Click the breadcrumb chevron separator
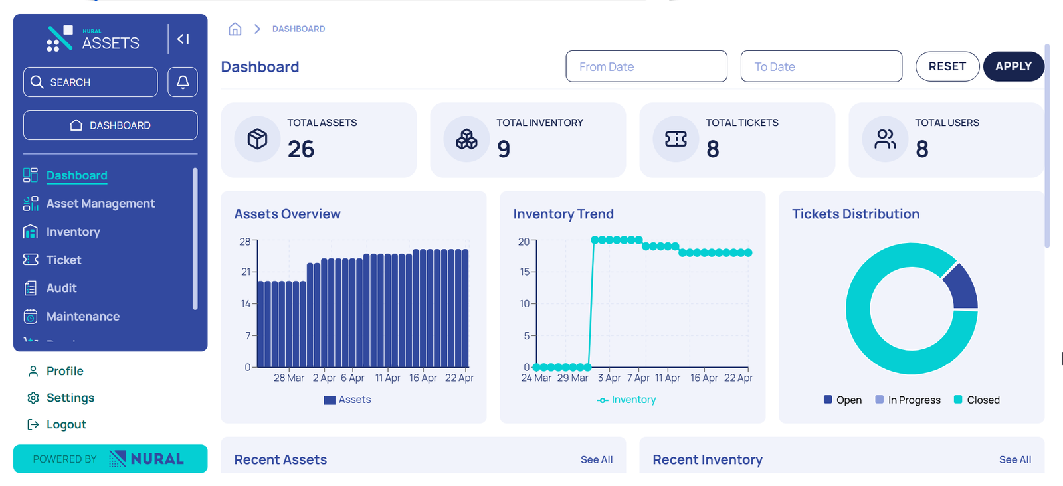The height and width of the screenshot is (486, 1063). (257, 29)
